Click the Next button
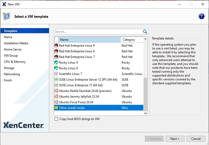 (x=175, y=139)
